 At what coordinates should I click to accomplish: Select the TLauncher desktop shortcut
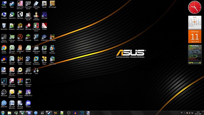click(x=28, y=38)
